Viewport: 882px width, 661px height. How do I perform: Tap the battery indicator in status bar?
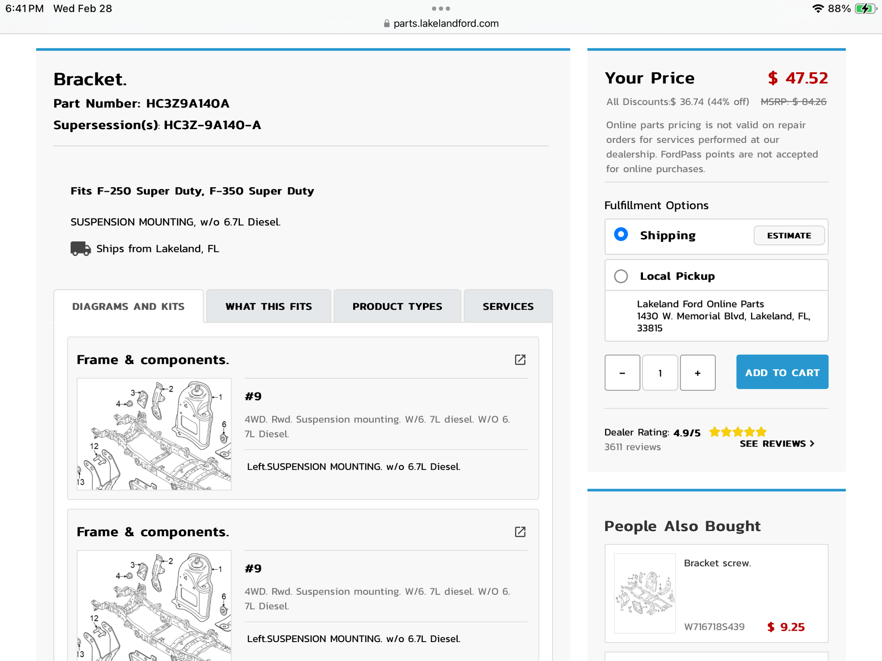click(x=866, y=8)
